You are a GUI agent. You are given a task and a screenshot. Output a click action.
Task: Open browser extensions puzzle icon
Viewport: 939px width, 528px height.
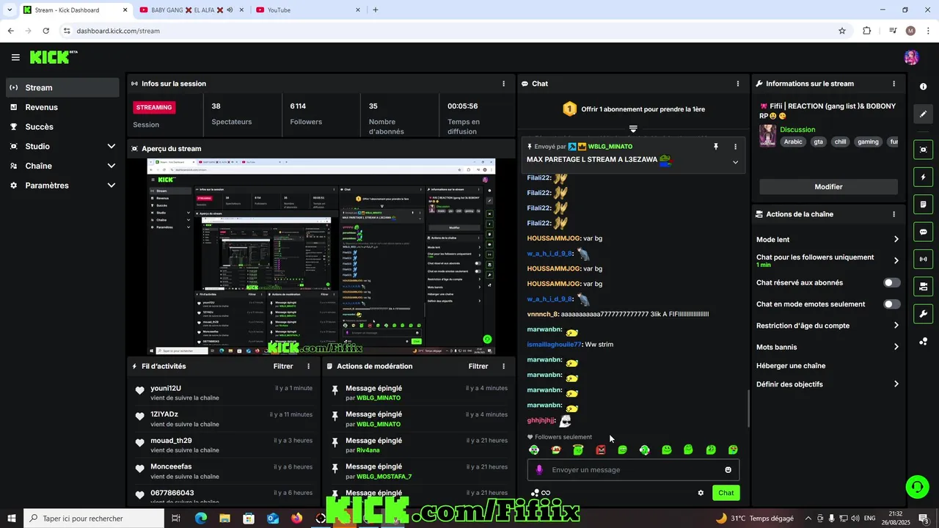point(866,31)
